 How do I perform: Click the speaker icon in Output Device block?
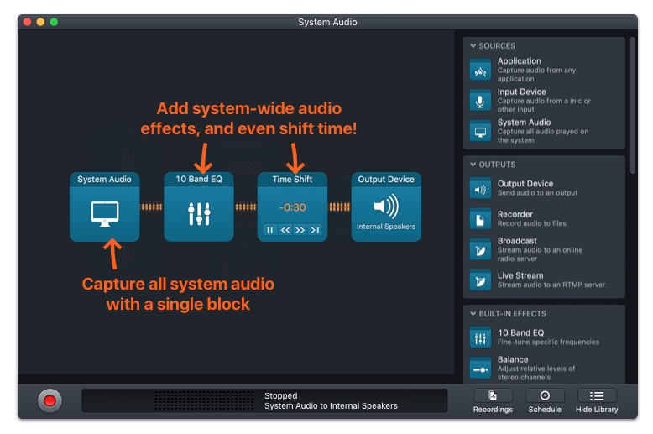tap(386, 207)
